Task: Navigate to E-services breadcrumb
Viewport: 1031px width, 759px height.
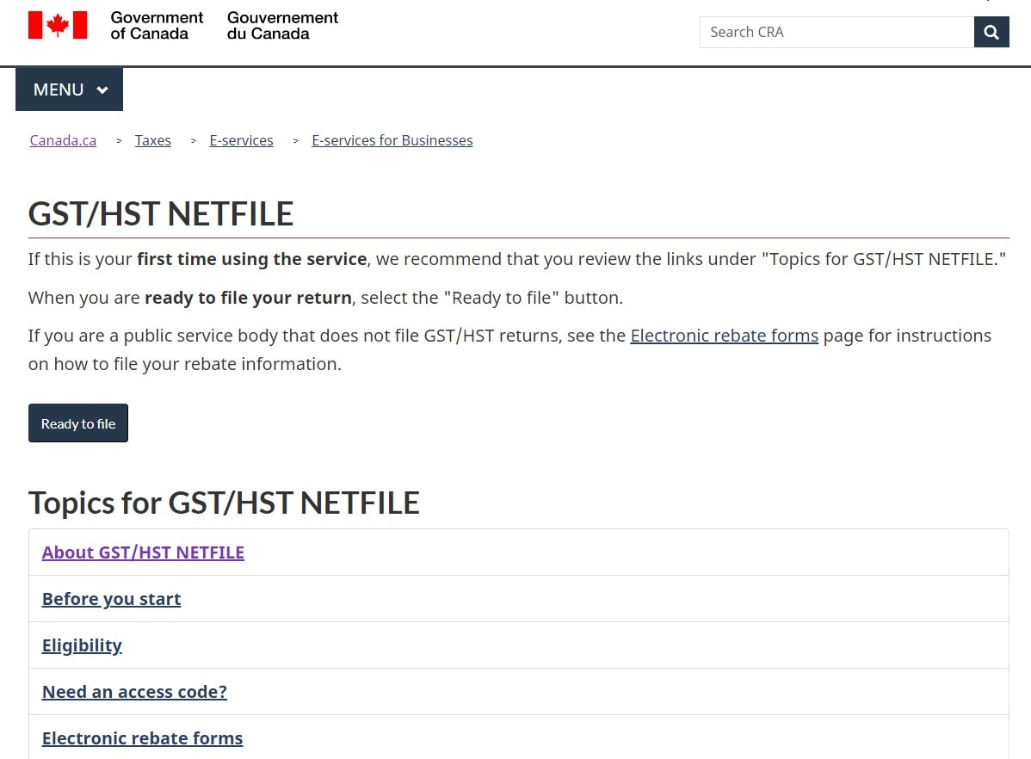Action: point(241,140)
